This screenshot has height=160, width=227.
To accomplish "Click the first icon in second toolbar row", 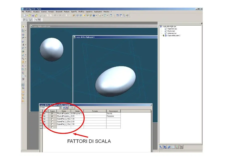I will click(24, 20).
